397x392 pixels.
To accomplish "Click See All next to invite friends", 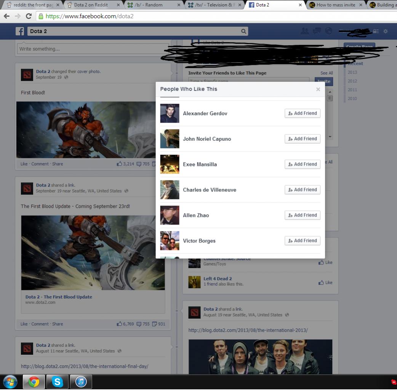I will (x=327, y=73).
